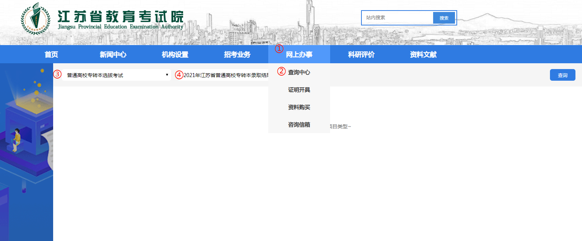582x241 pixels.
Task: Click the 站内搜索 search input field
Action: [x=397, y=18]
